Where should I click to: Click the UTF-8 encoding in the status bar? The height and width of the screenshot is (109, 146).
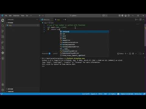(x=100, y=94)
